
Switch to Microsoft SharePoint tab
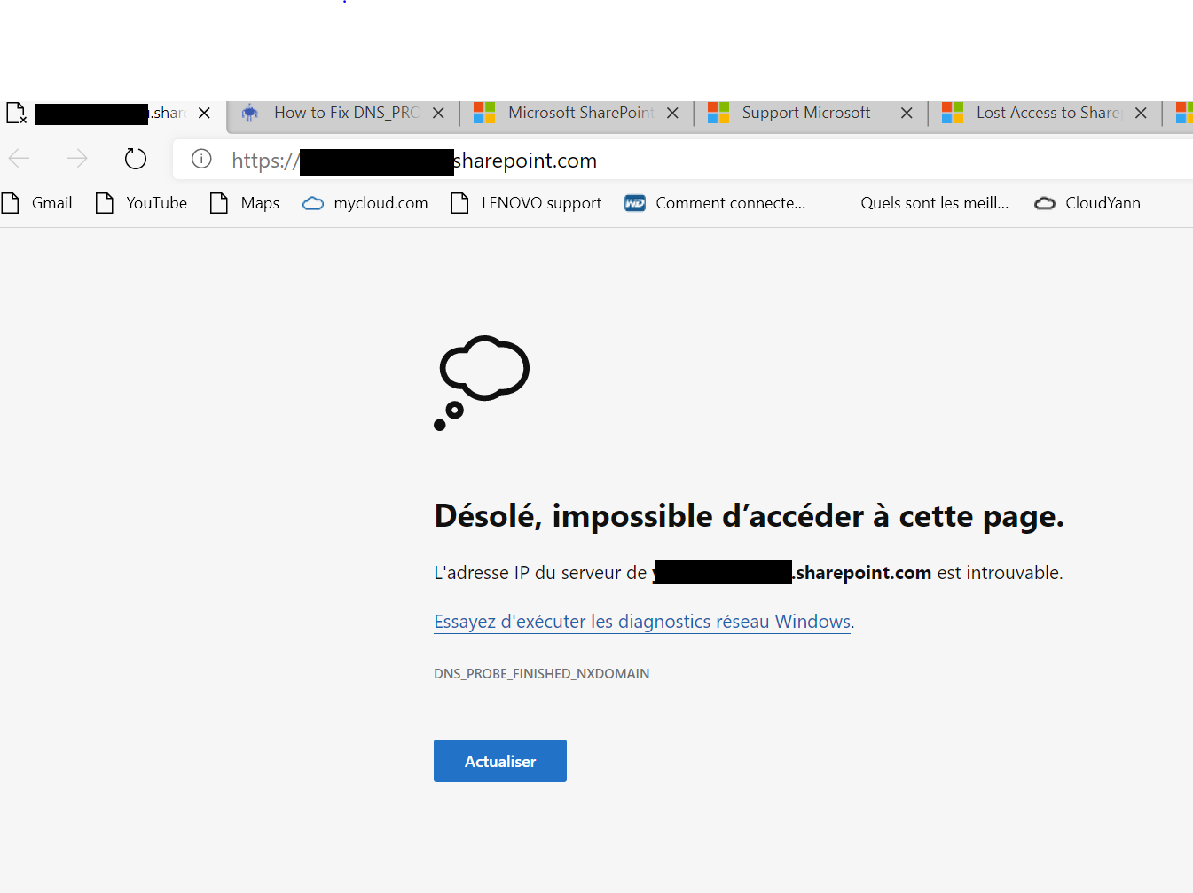568,113
